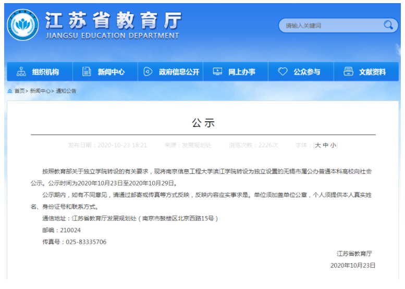This screenshot has width=405, height=289.
Task: Click the Jiangsu Education Department emblem logo
Action: (x=23, y=26)
